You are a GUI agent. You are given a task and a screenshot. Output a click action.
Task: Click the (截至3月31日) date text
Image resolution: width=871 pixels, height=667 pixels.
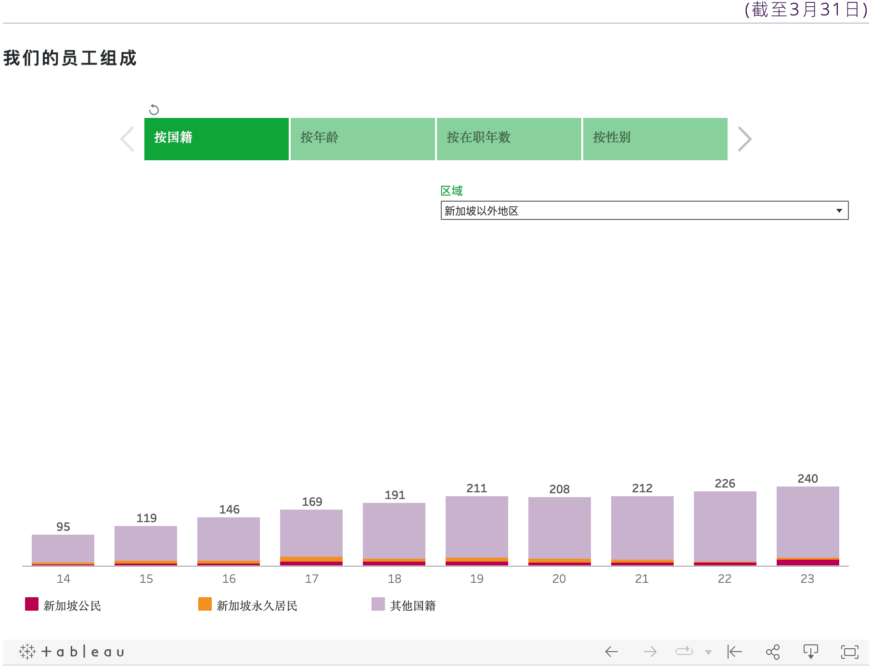806,10
